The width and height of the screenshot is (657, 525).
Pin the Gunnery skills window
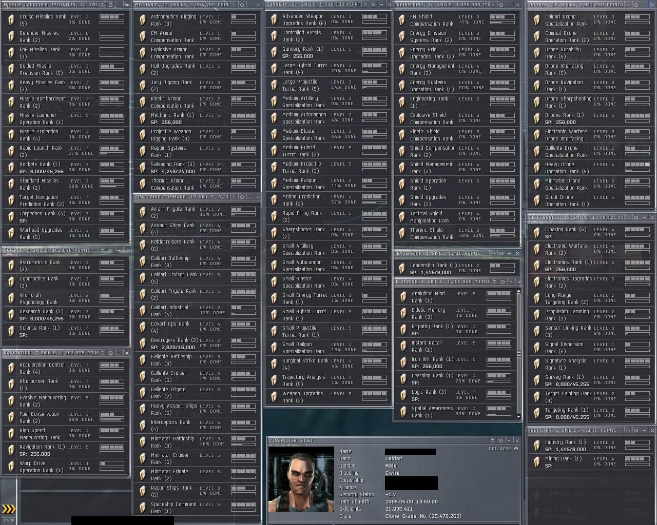pos(373,4)
